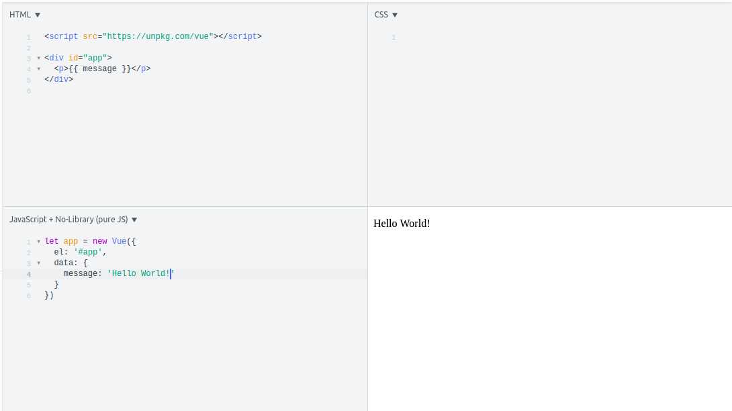Place cursor in 'Hello World!' string in JavaScript
Screen dimensions: 732x411
click(140, 274)
